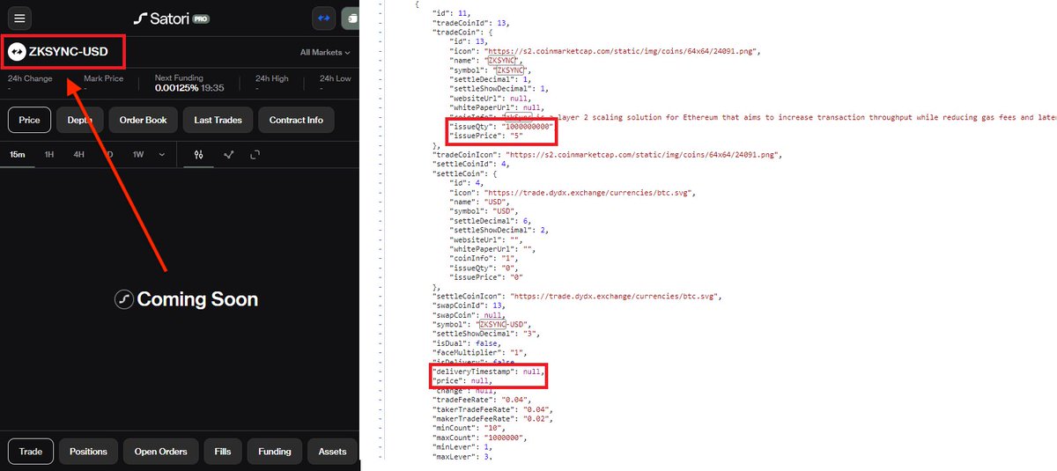
Task: Click the "deliveryTimestamp": null line
Action: point(488,372)
